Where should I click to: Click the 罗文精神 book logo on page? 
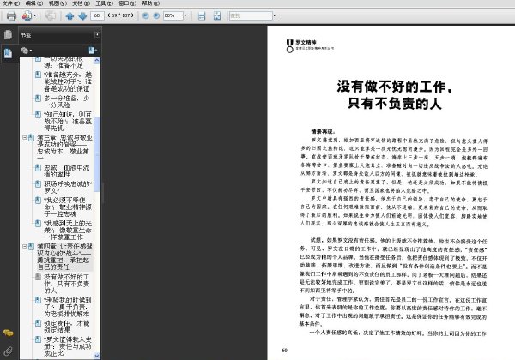[x=310, y=46]
